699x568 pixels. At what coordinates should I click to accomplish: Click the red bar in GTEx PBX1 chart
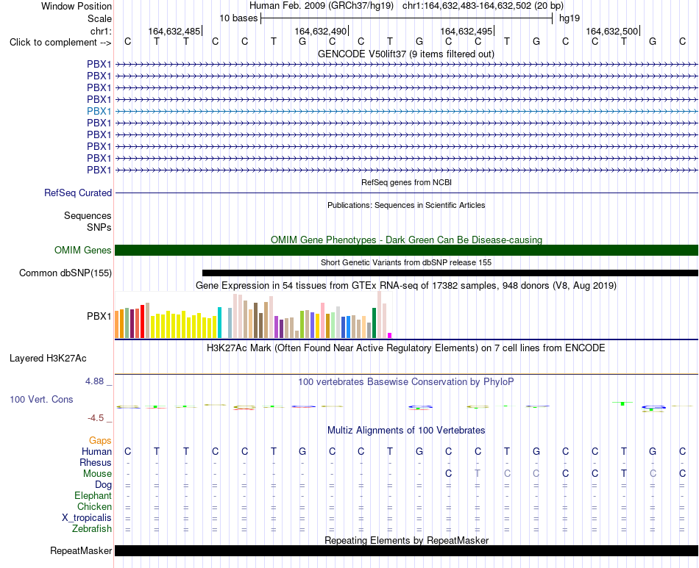click(x=142, y=321)
